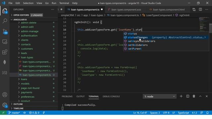Switch to the Debug Console tab

pos(111,96)
